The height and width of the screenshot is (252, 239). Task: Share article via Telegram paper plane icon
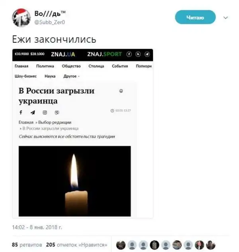[33, 112]
